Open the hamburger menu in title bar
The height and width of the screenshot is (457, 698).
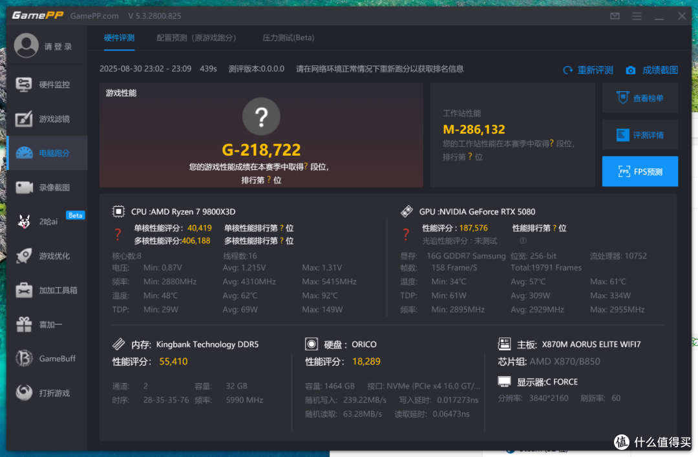(637, 16)
